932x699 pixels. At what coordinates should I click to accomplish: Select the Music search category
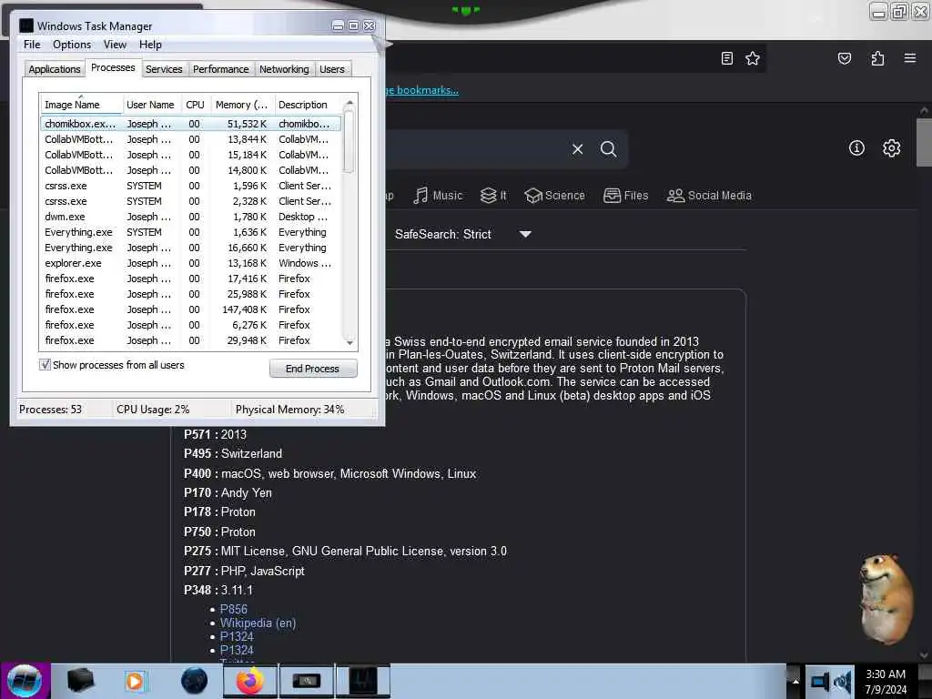(x=438, y=196)
